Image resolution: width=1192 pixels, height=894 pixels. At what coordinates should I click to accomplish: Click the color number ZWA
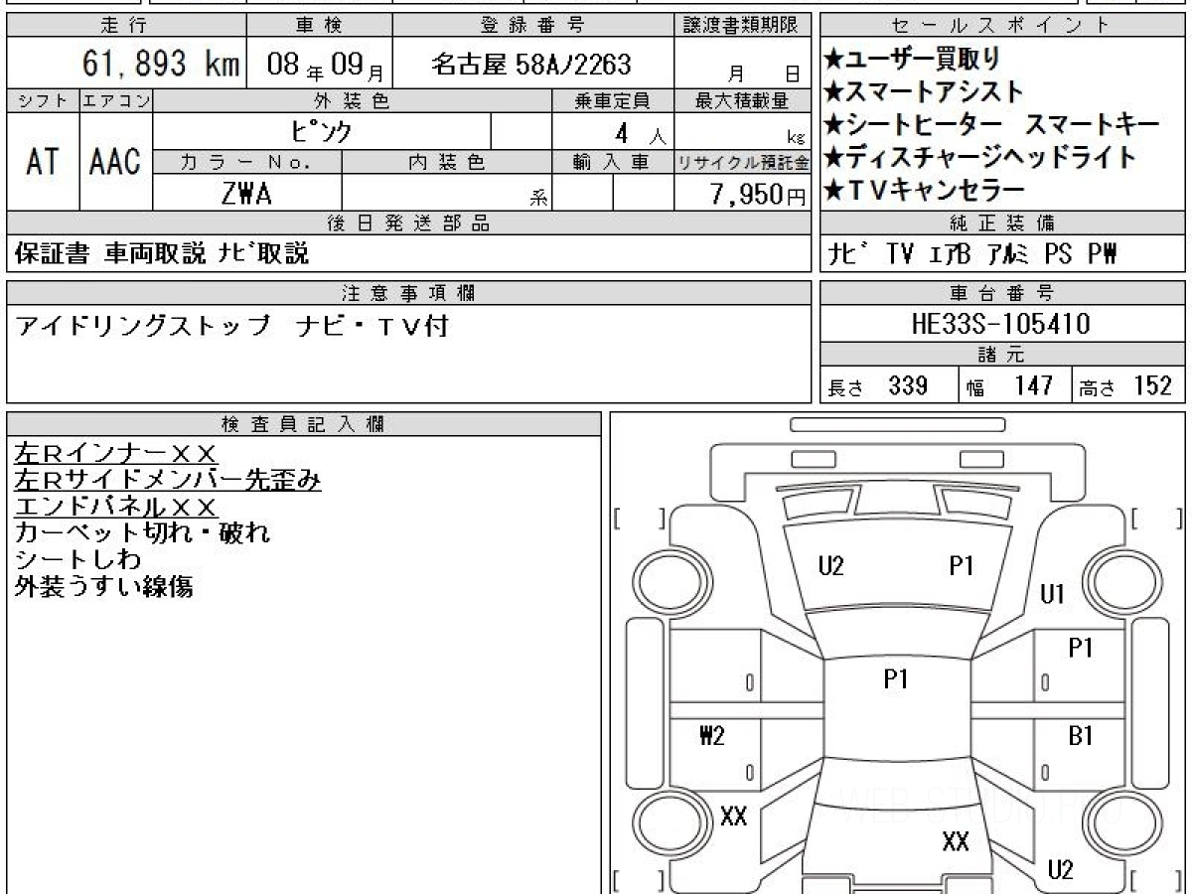click(x=246, y=194)
